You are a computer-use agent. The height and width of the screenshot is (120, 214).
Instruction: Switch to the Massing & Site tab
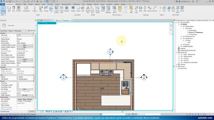click(x=66, y=4)
